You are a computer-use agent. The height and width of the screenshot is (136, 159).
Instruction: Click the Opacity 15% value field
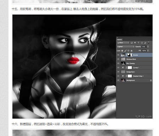[x=144, y=47]
